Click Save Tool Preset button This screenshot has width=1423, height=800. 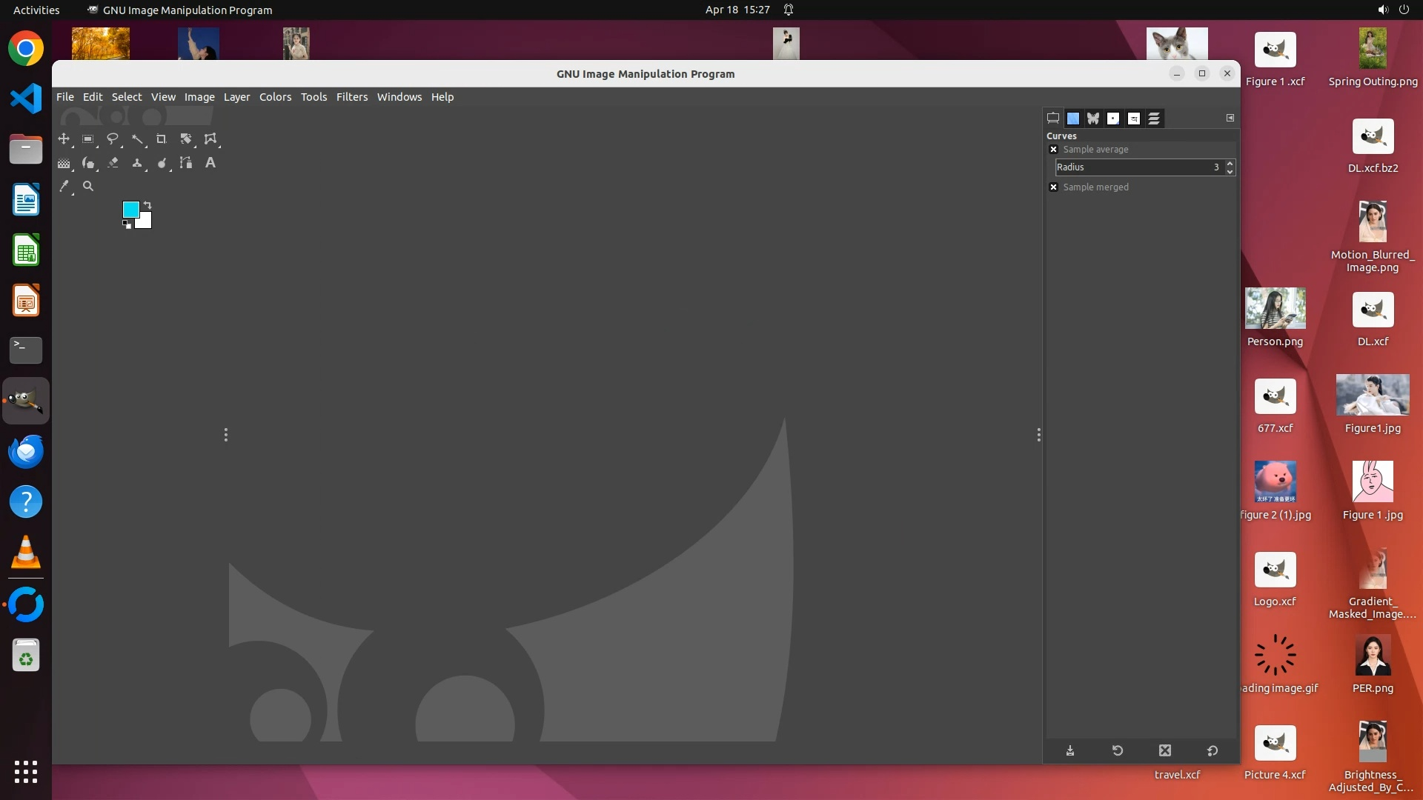(1070, 751)
